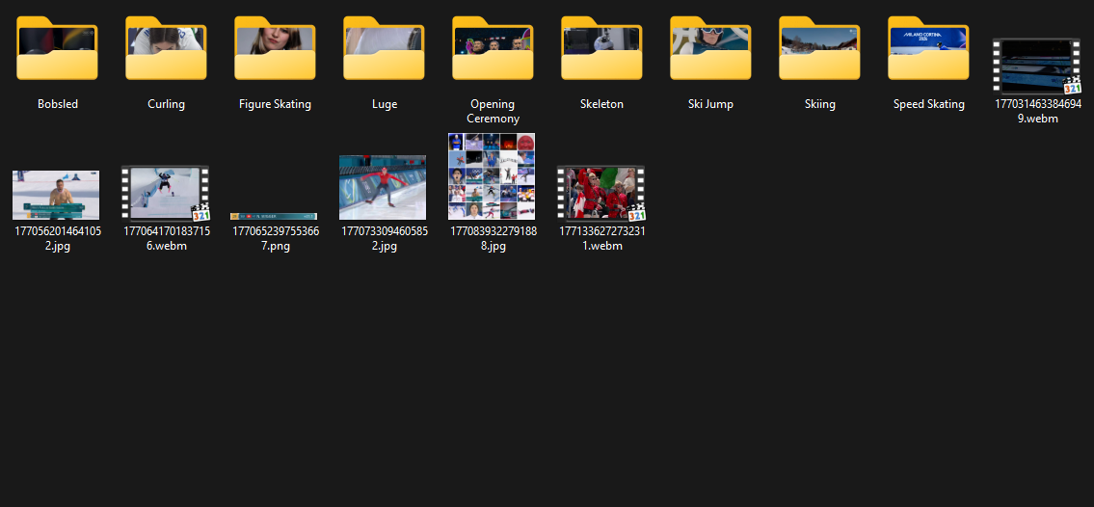Click the filename text 1770314633846949.webm

1037,111
